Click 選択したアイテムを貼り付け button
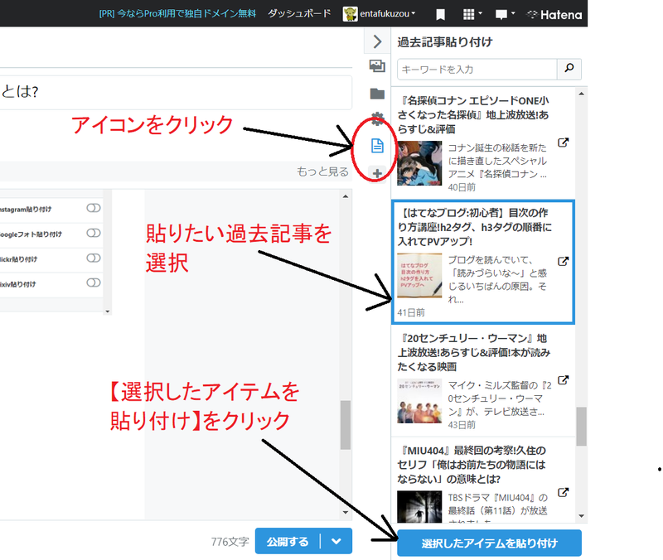 [x=488, y=543]
